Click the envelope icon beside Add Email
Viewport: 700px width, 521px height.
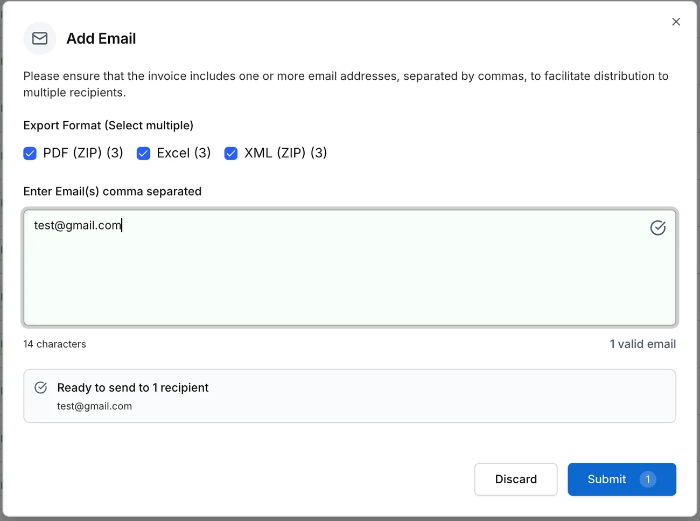[40, 38]
